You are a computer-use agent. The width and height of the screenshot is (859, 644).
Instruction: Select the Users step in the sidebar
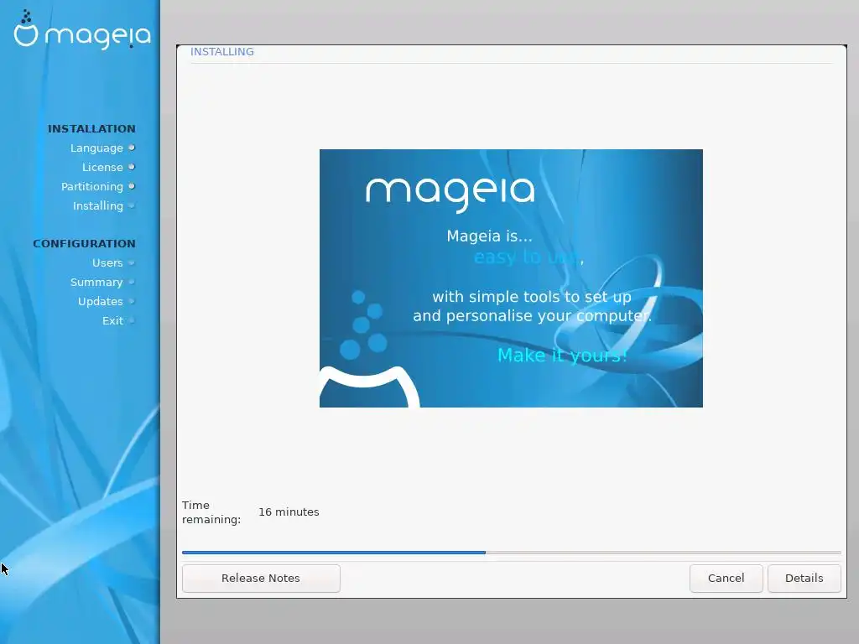107,262
